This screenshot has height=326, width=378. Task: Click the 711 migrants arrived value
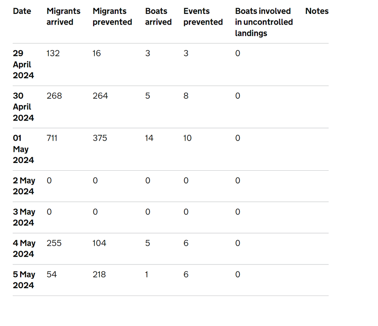pos(52,138)
